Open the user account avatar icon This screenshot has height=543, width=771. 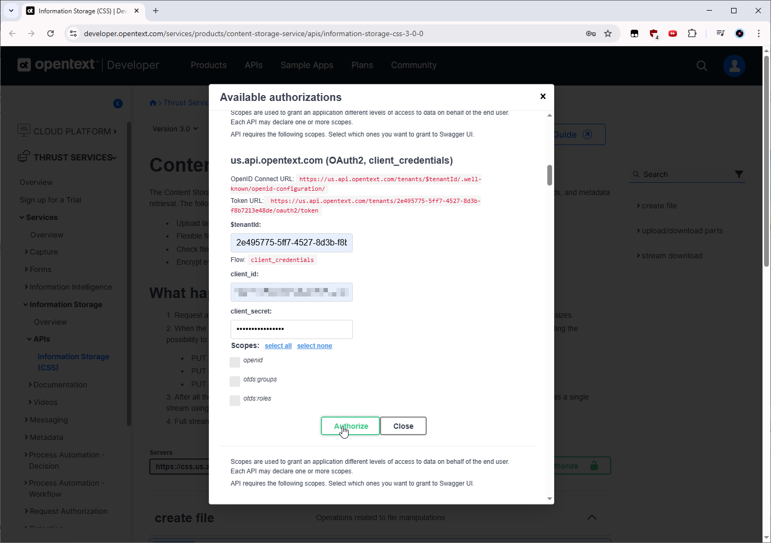(734, 66)
